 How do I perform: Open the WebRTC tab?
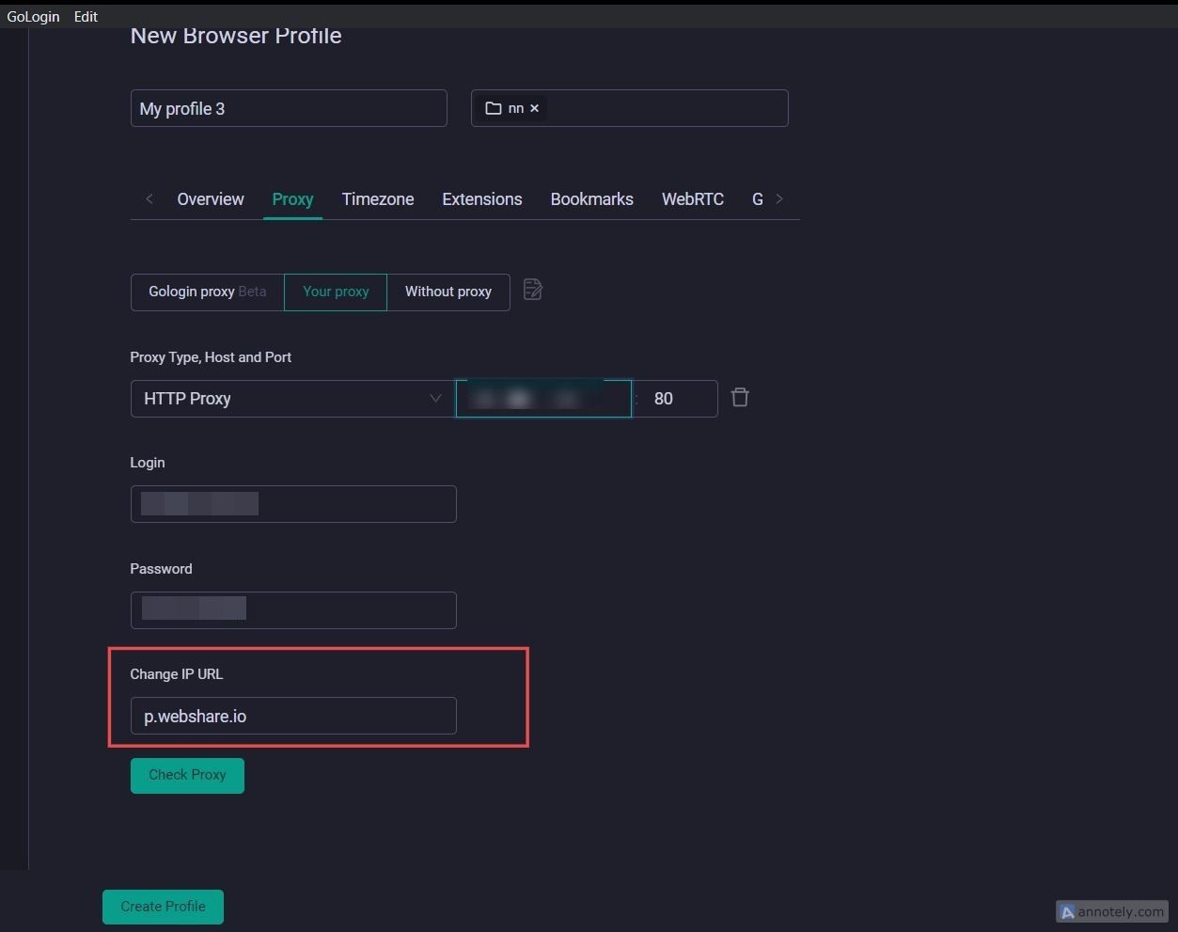(x=693, y=199)
